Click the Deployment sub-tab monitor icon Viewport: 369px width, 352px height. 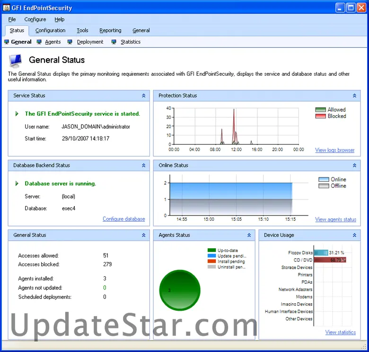(x=70, y=42)
